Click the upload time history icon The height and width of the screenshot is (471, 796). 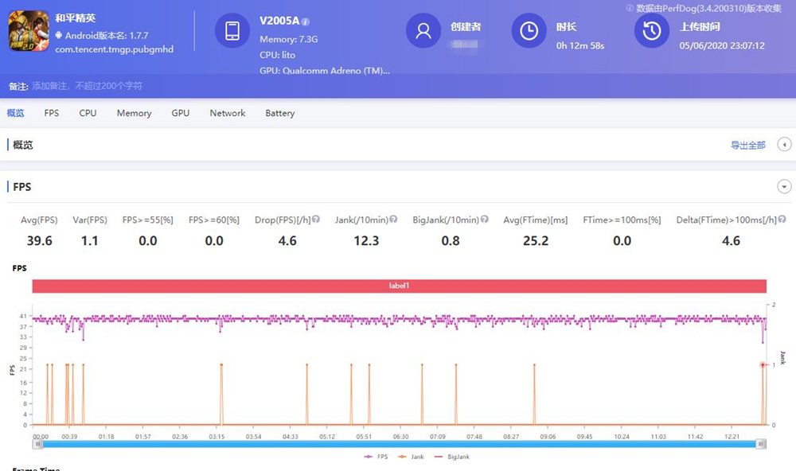[651, 31]
